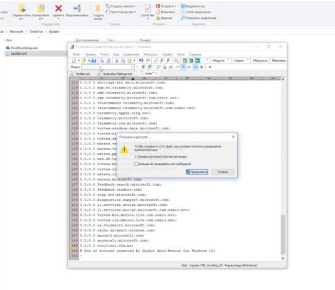This screenshot has width=335, height=290.
Task: Click Выделить все icon in Explorer ribbon
Action: [x=183, y=6]
